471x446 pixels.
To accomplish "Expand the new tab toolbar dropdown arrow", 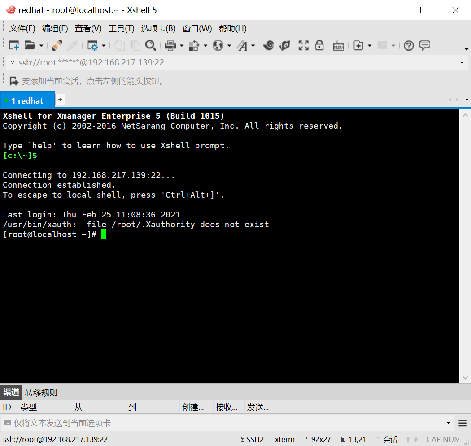I will pos(370,46).
